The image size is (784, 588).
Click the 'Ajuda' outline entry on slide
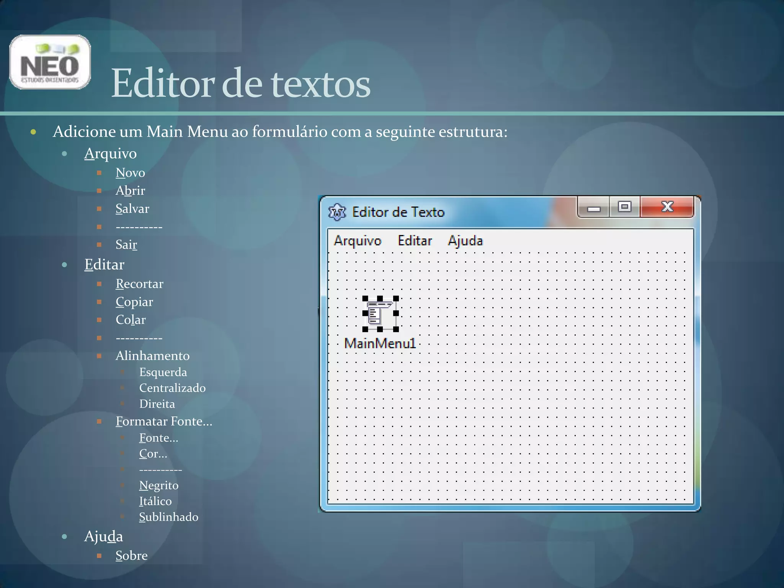coord(103,537)
